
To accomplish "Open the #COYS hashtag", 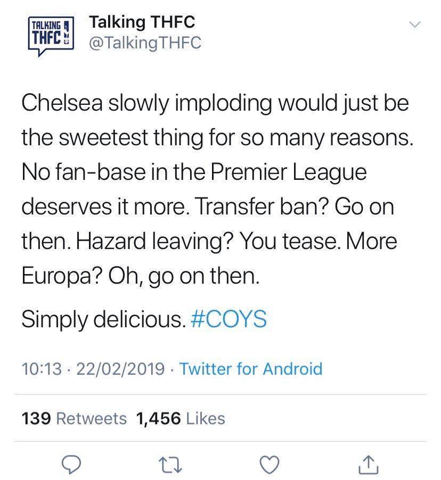I will [228, 319].
